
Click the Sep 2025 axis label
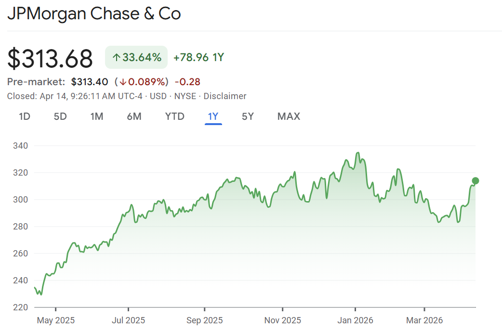pyautogui.click(x=205, y=320)
